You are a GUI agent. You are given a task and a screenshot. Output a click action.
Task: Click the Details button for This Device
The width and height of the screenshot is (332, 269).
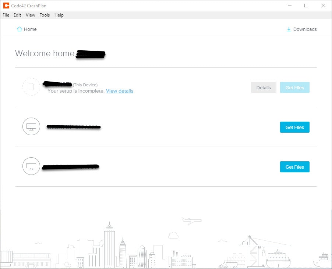pyautogui.click(x=264, y=87)
